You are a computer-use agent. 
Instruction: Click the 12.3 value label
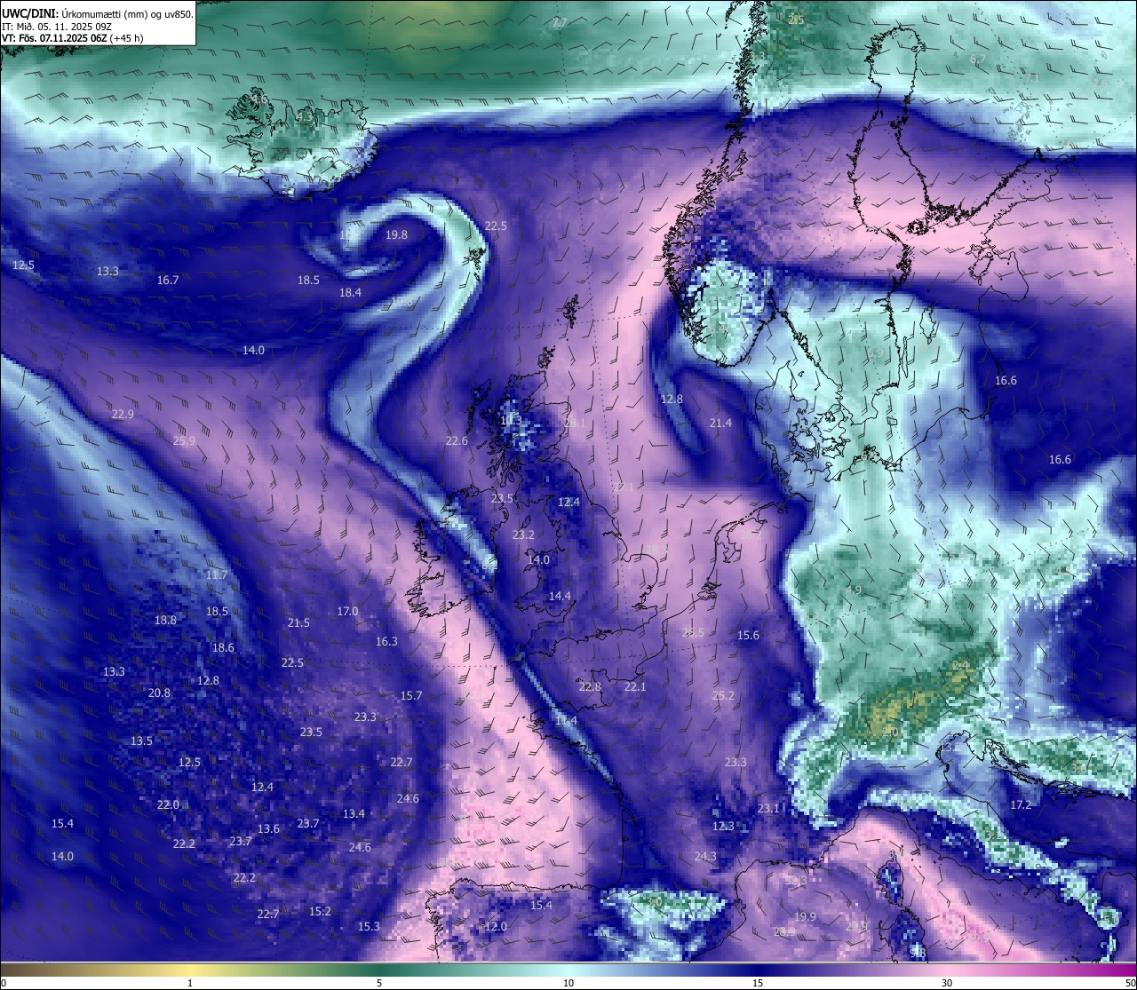(x=723, y=827)
